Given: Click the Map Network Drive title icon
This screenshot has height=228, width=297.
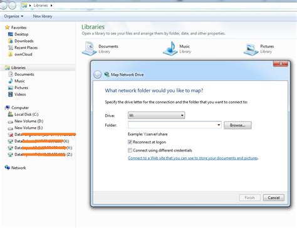Looking at the screenshot, I should pos(107,75).
